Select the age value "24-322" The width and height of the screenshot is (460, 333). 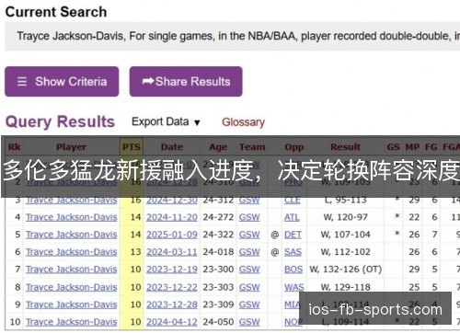click(x=218, y=235)
